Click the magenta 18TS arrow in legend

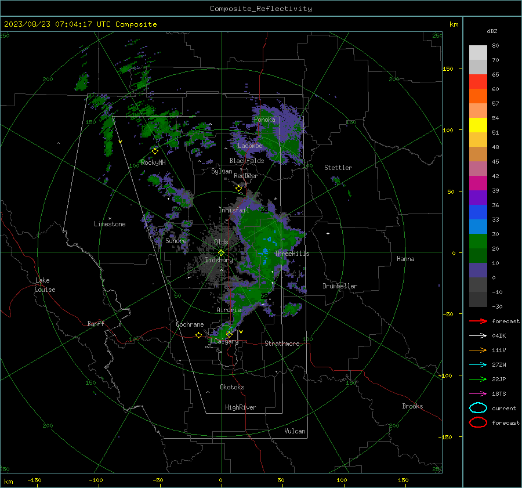point(478,394)
